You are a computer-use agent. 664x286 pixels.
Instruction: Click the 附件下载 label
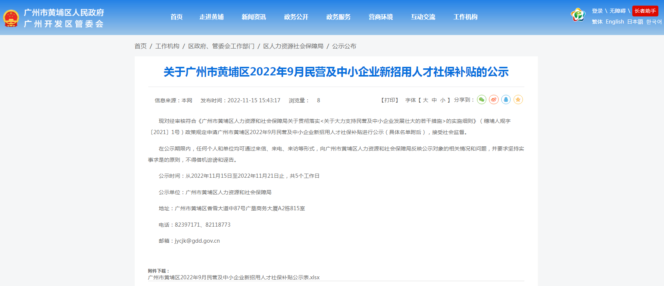click(x=159, y=271)
